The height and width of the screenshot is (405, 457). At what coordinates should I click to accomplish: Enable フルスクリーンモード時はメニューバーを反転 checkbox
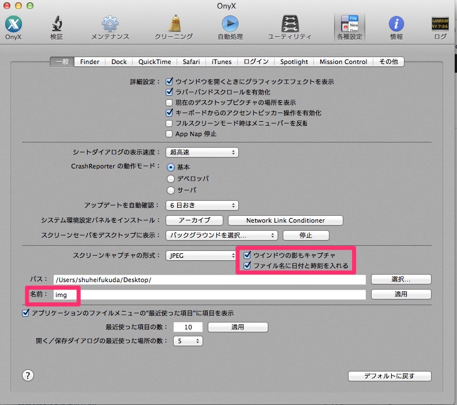tap(169, 123)
